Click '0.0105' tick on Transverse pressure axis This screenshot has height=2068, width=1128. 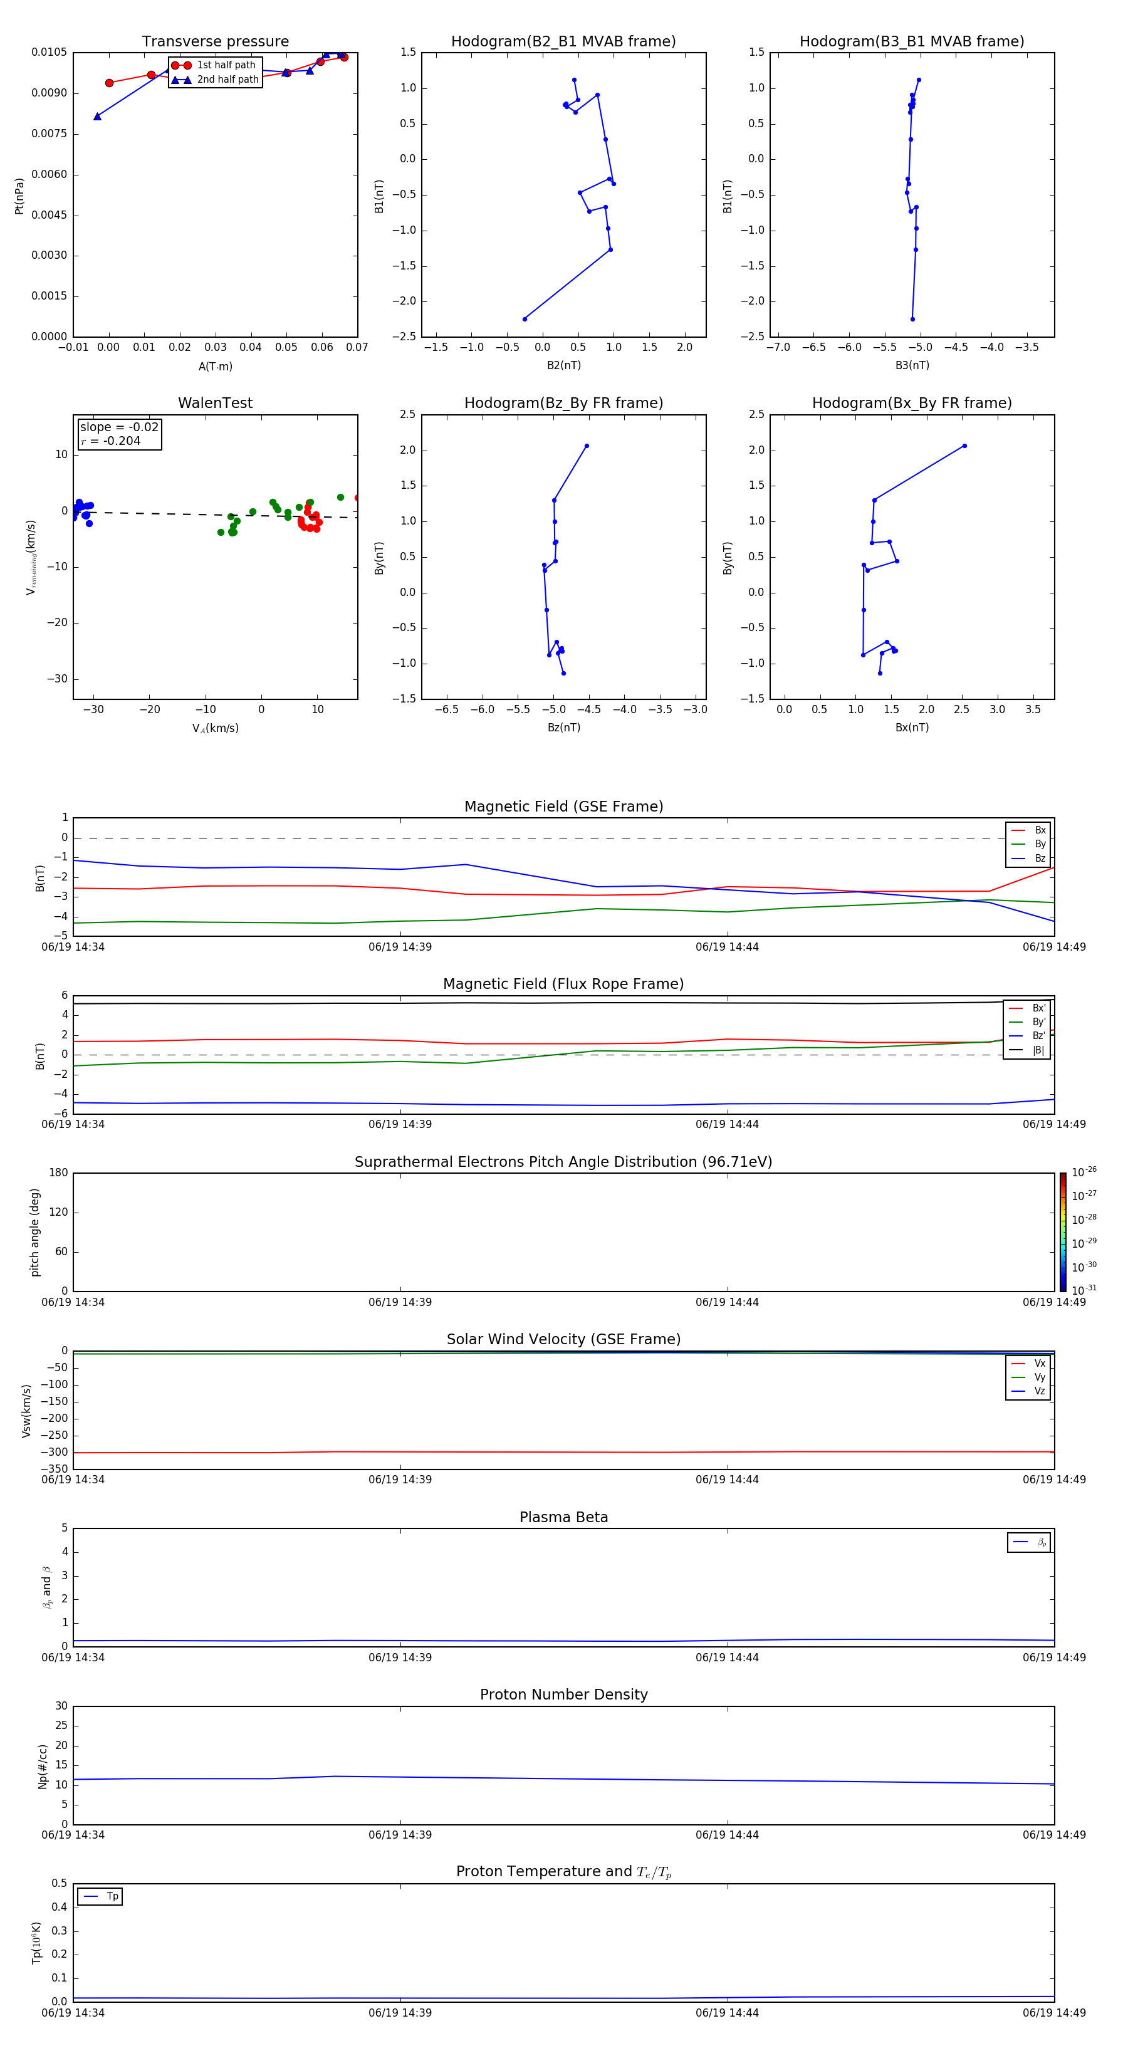(x=49, y=52)
